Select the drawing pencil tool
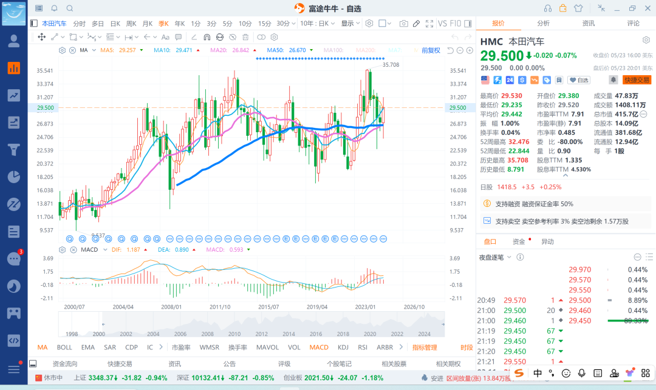Screen dimensions: 656x390 416,24
